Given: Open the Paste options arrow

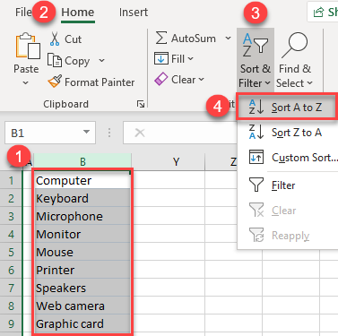Looking at the screenshot, I should (x=26, y=82).
